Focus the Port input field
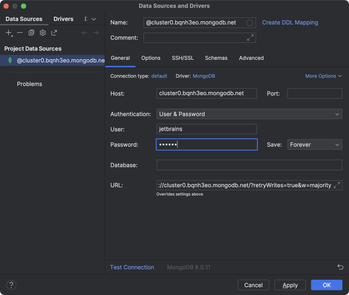The width and height of the screenshot is (349, 295). [315, 93]
